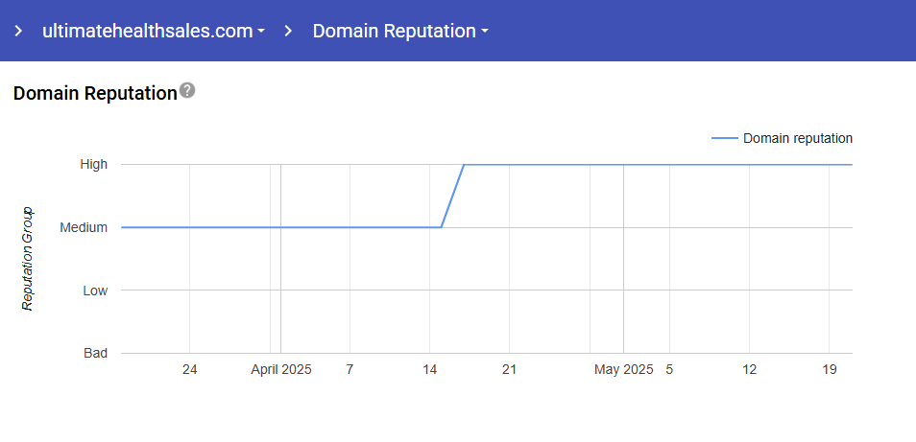Select the 'Domain reputation' legend label
Image resolution: width=916 pixels, height=442 pixels.
tap(797, 138)
